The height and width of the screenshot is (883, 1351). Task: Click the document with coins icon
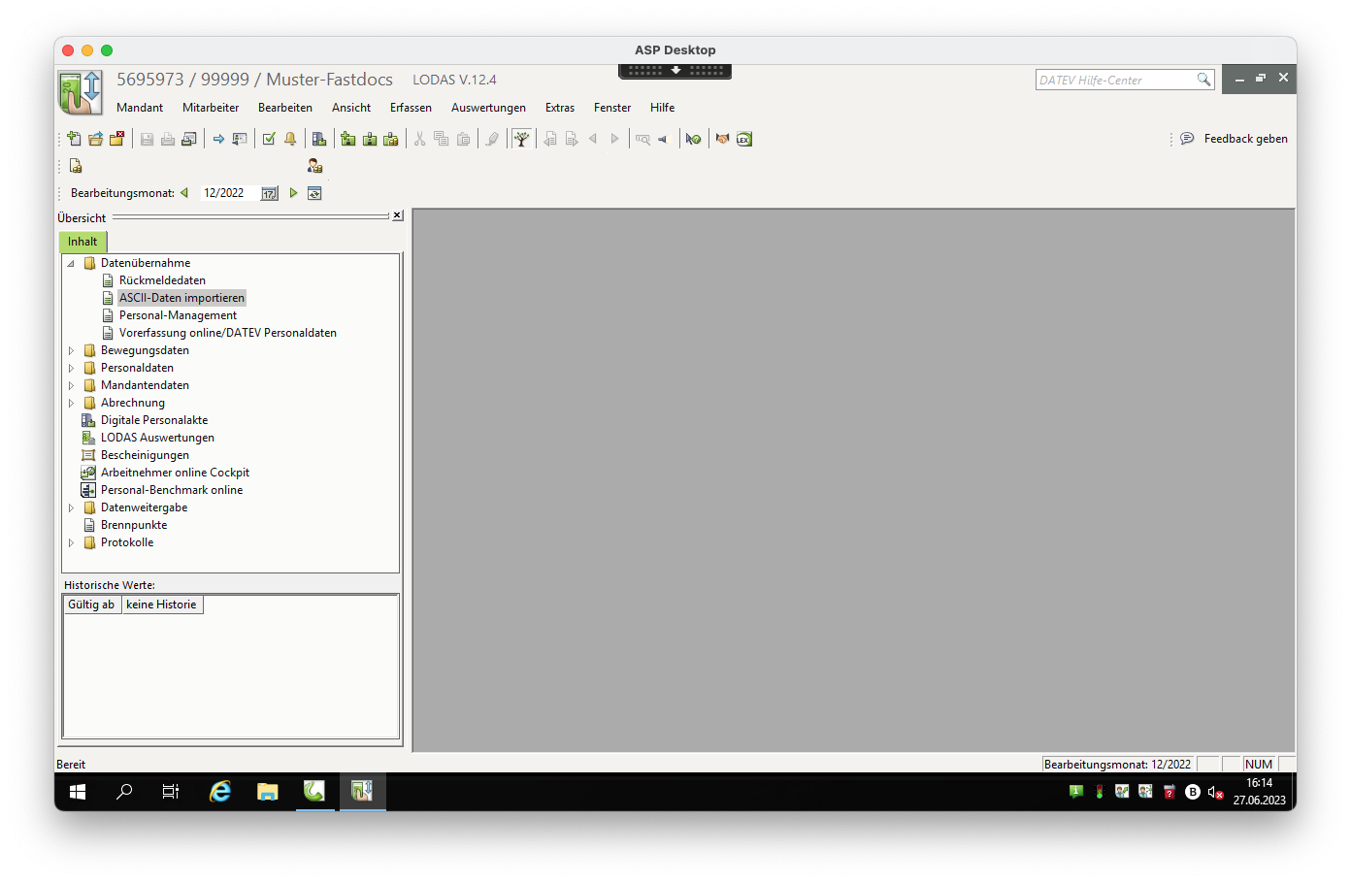(76, 166)
